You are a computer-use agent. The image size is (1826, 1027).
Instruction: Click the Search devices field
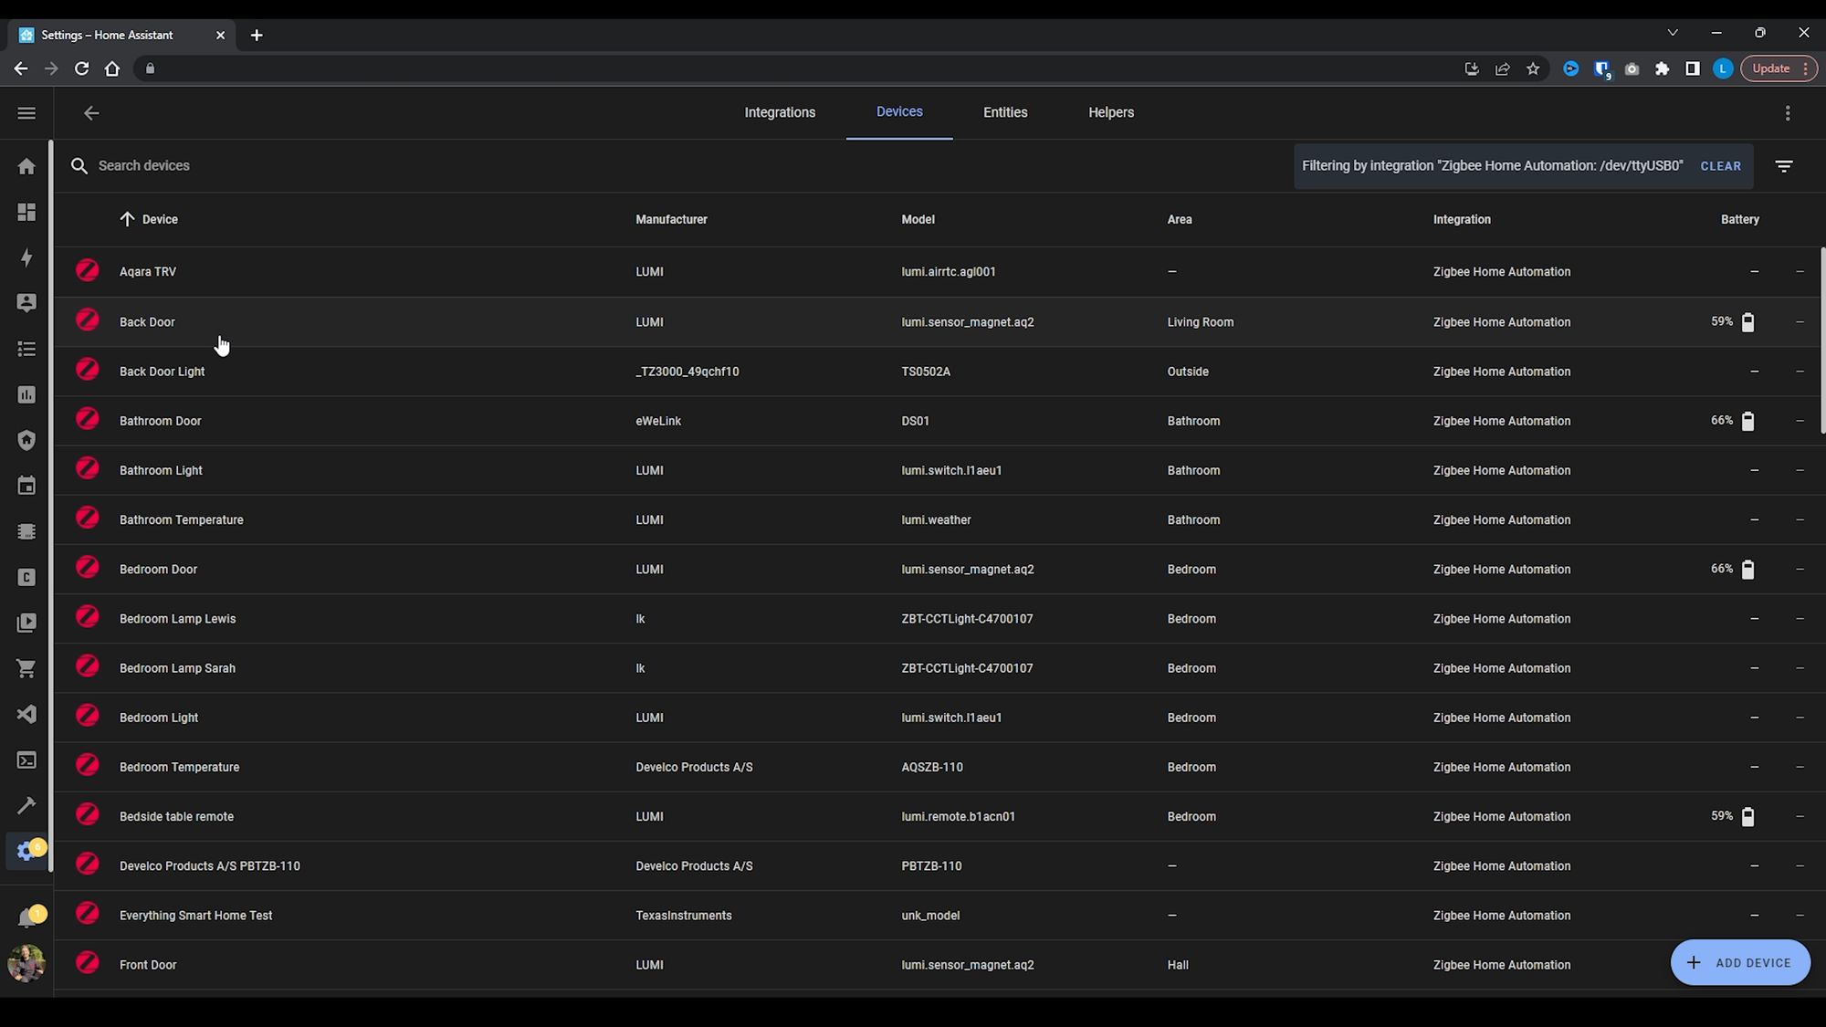point(676,165)
